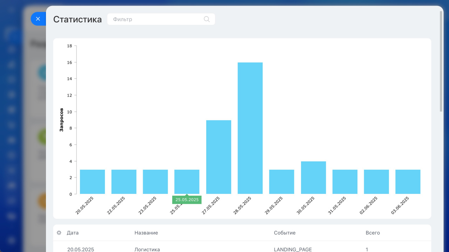Image resolution: width=449 pixels, height=252 pixels.
Task: Click the 29.05.2025 chart bar
Action: pos(282,182)
